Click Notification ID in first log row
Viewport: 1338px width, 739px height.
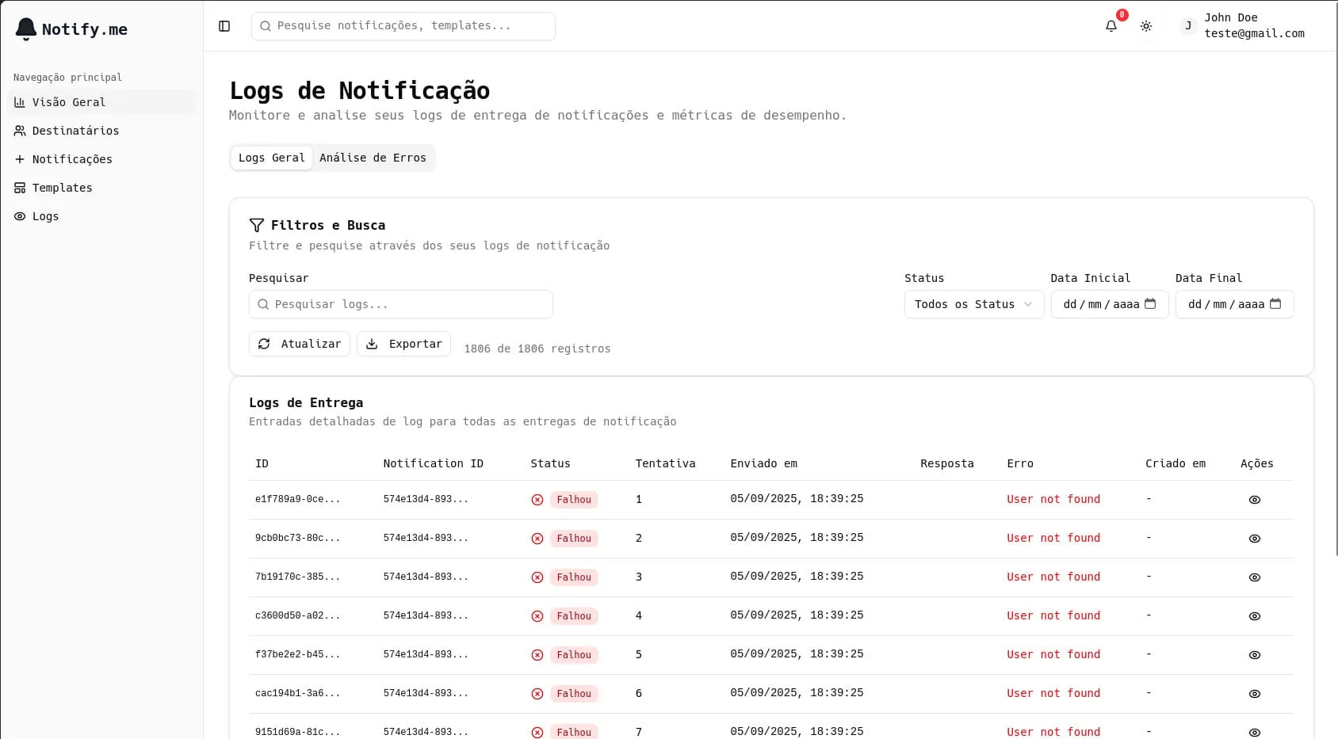(x=426, y=500)
